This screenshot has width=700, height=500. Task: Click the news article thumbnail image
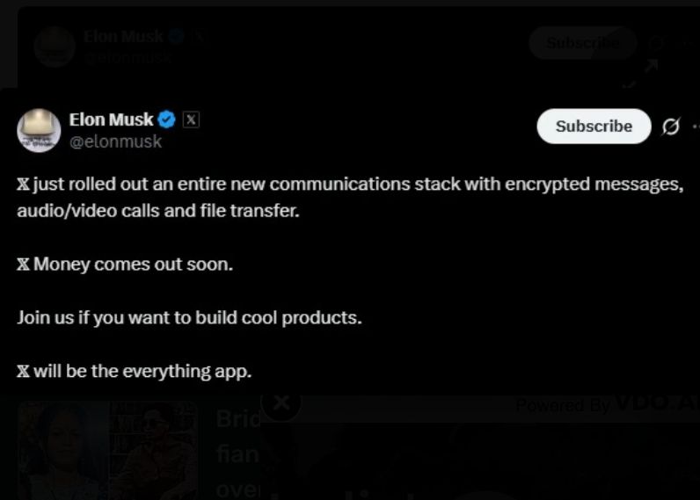pos(107,451)
